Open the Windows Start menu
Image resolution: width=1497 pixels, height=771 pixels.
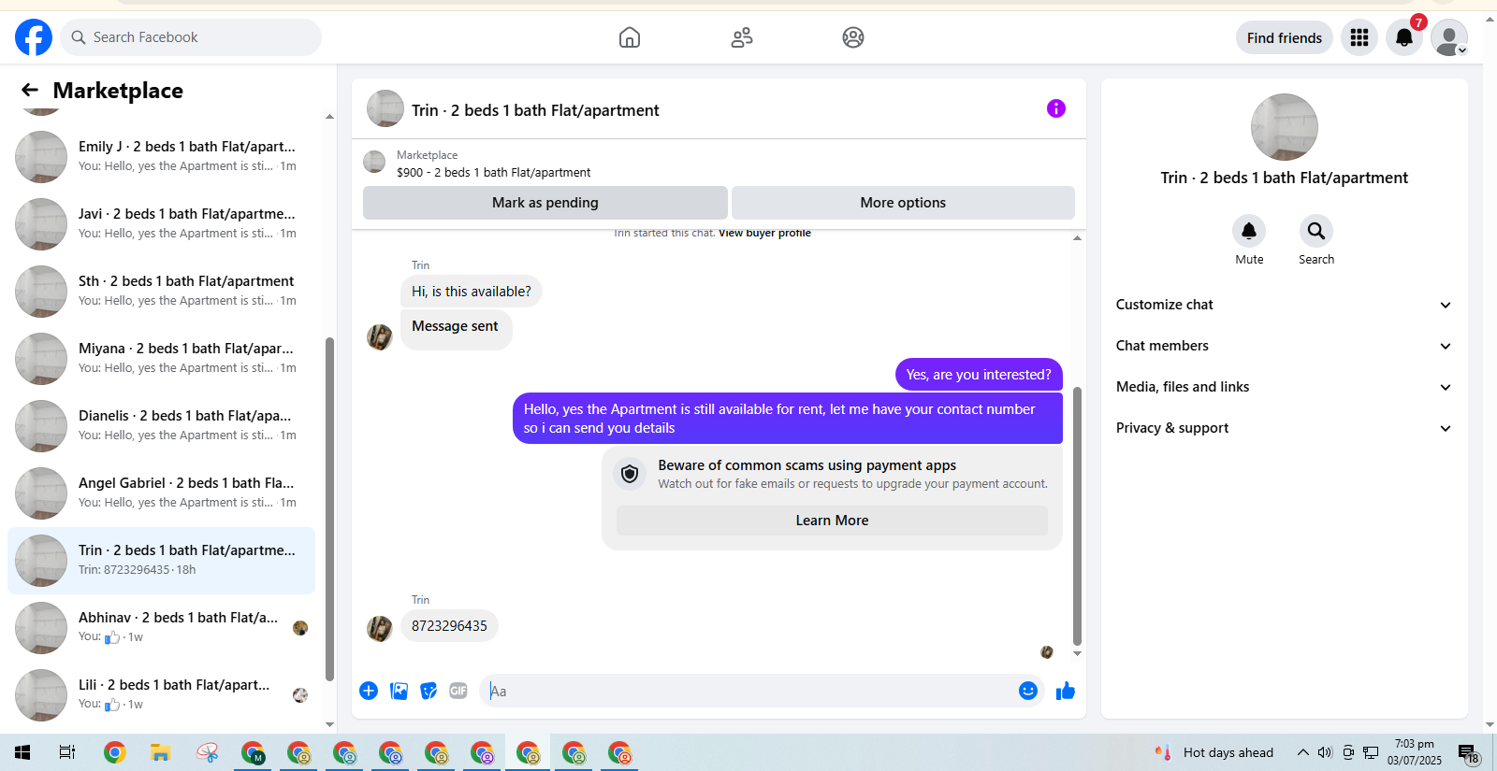pos(22,752)
